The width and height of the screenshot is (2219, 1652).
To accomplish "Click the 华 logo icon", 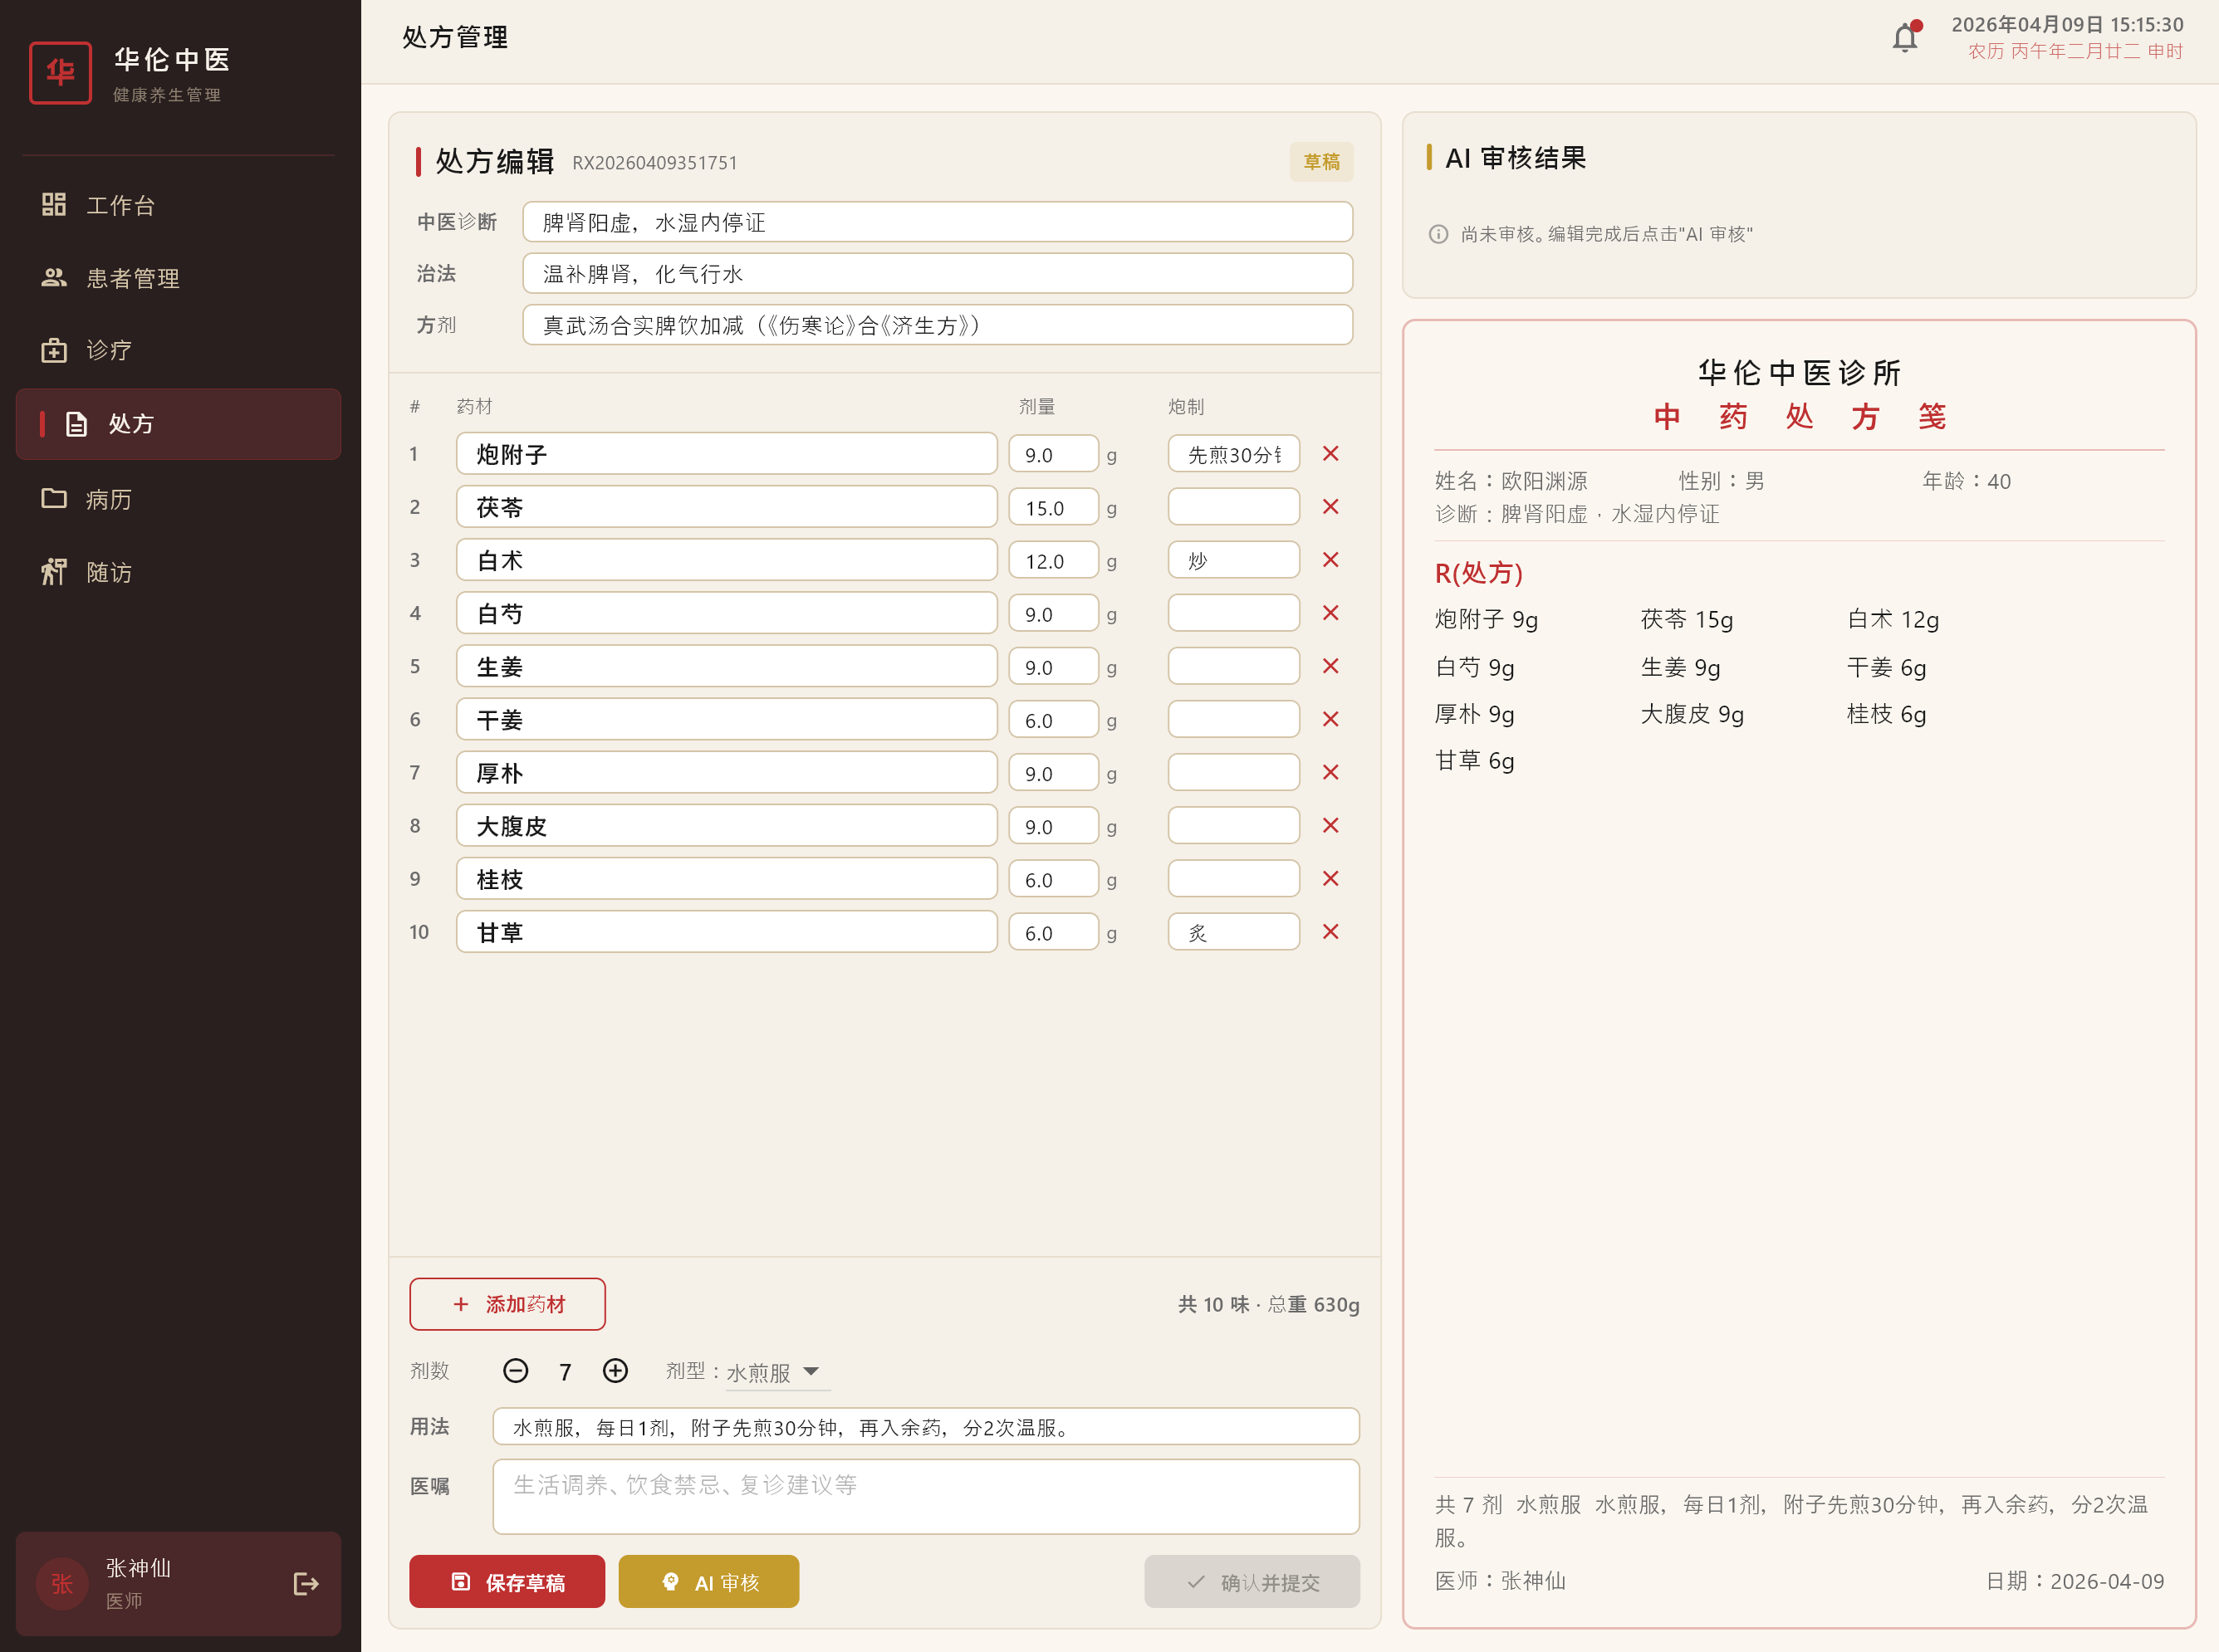I will point(60,73).
